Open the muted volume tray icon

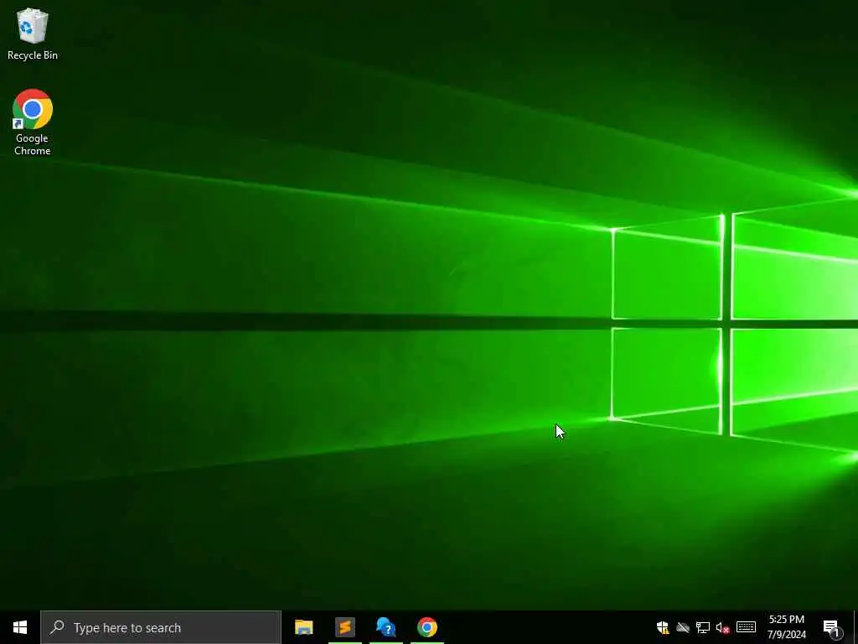pos(723,627)
